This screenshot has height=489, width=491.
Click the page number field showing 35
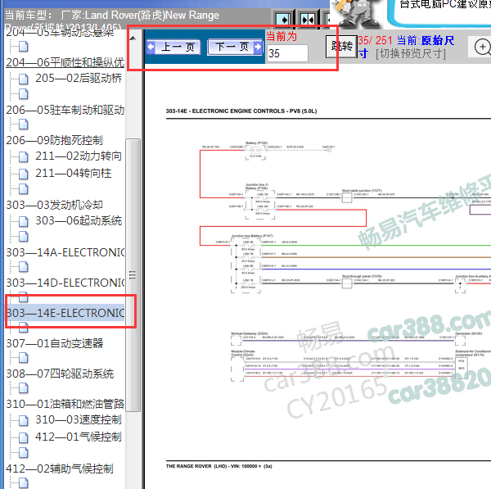click(287, 53)
